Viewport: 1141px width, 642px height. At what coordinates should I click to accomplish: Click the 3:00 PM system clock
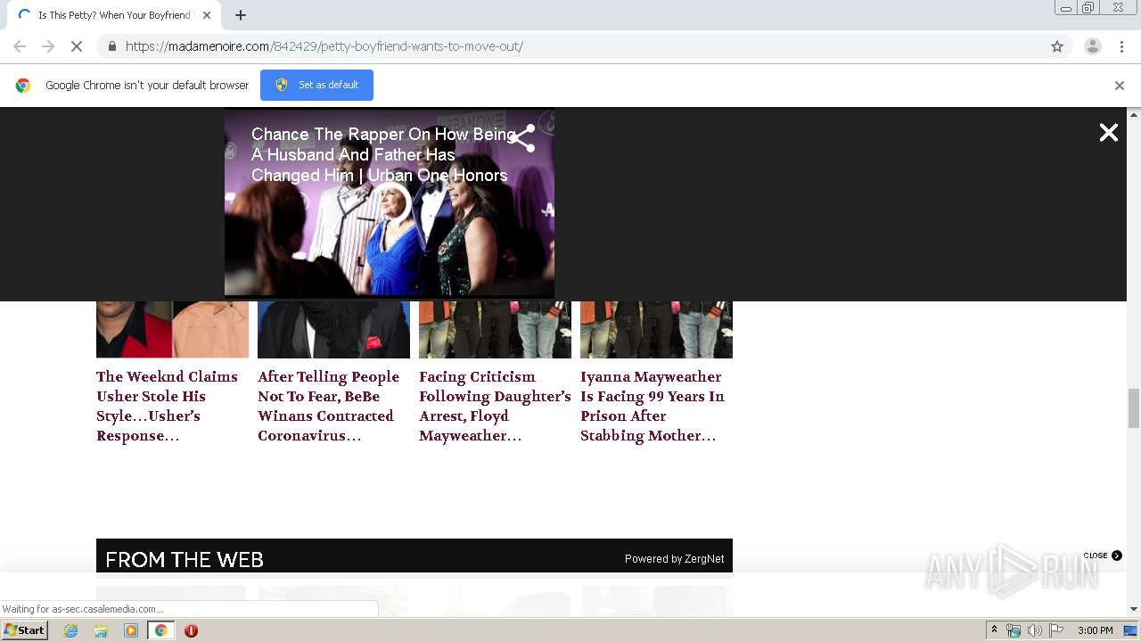1096,630
